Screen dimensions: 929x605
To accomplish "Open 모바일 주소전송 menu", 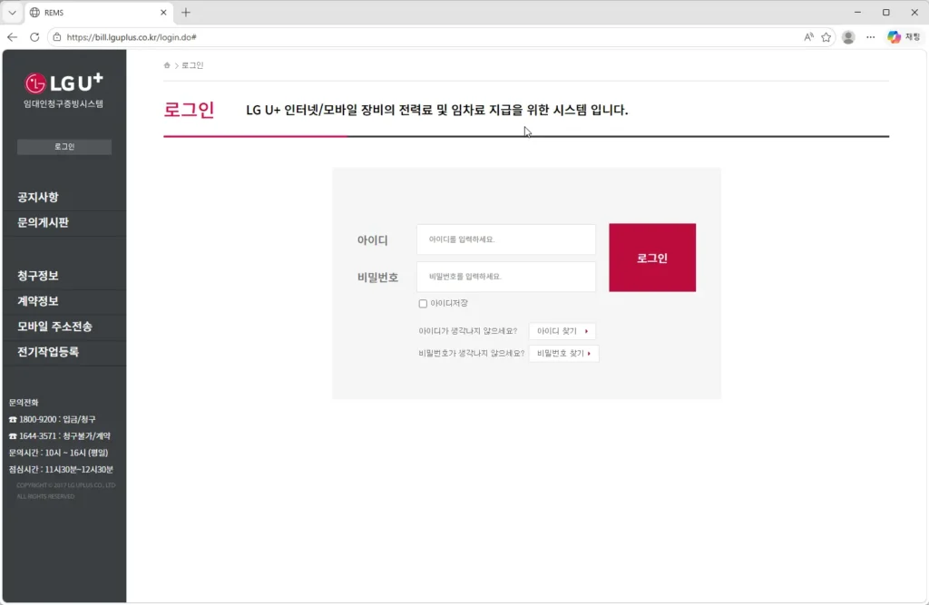I will tap(54, 327).
